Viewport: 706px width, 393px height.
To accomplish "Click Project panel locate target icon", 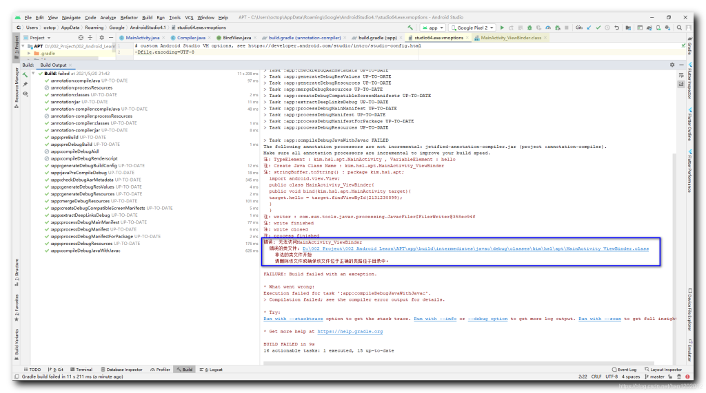I will point(81,38).
